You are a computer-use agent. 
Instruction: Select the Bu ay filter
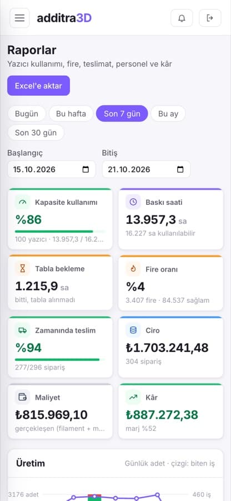pos(168,114)
